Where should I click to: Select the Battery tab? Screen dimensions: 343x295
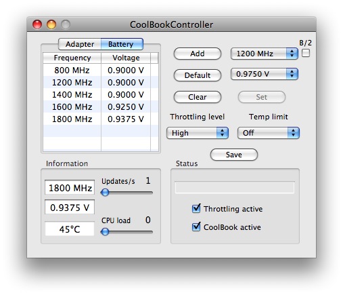tap(122, 44)
